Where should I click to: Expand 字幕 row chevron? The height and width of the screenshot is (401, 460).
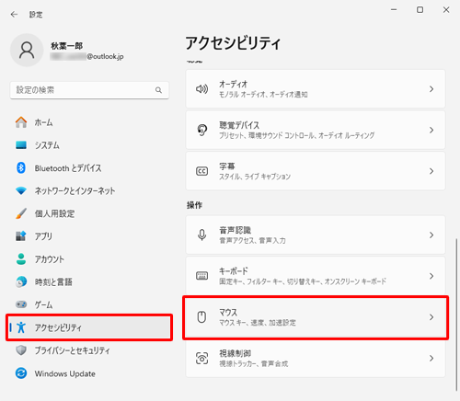(431, 171)
